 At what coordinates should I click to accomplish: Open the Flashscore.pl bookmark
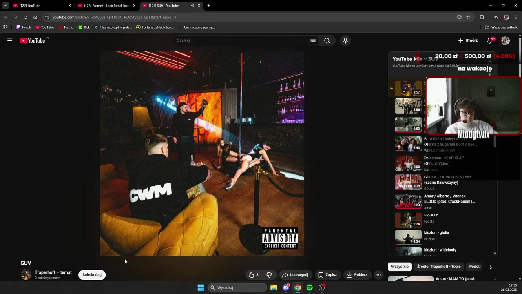113,27
